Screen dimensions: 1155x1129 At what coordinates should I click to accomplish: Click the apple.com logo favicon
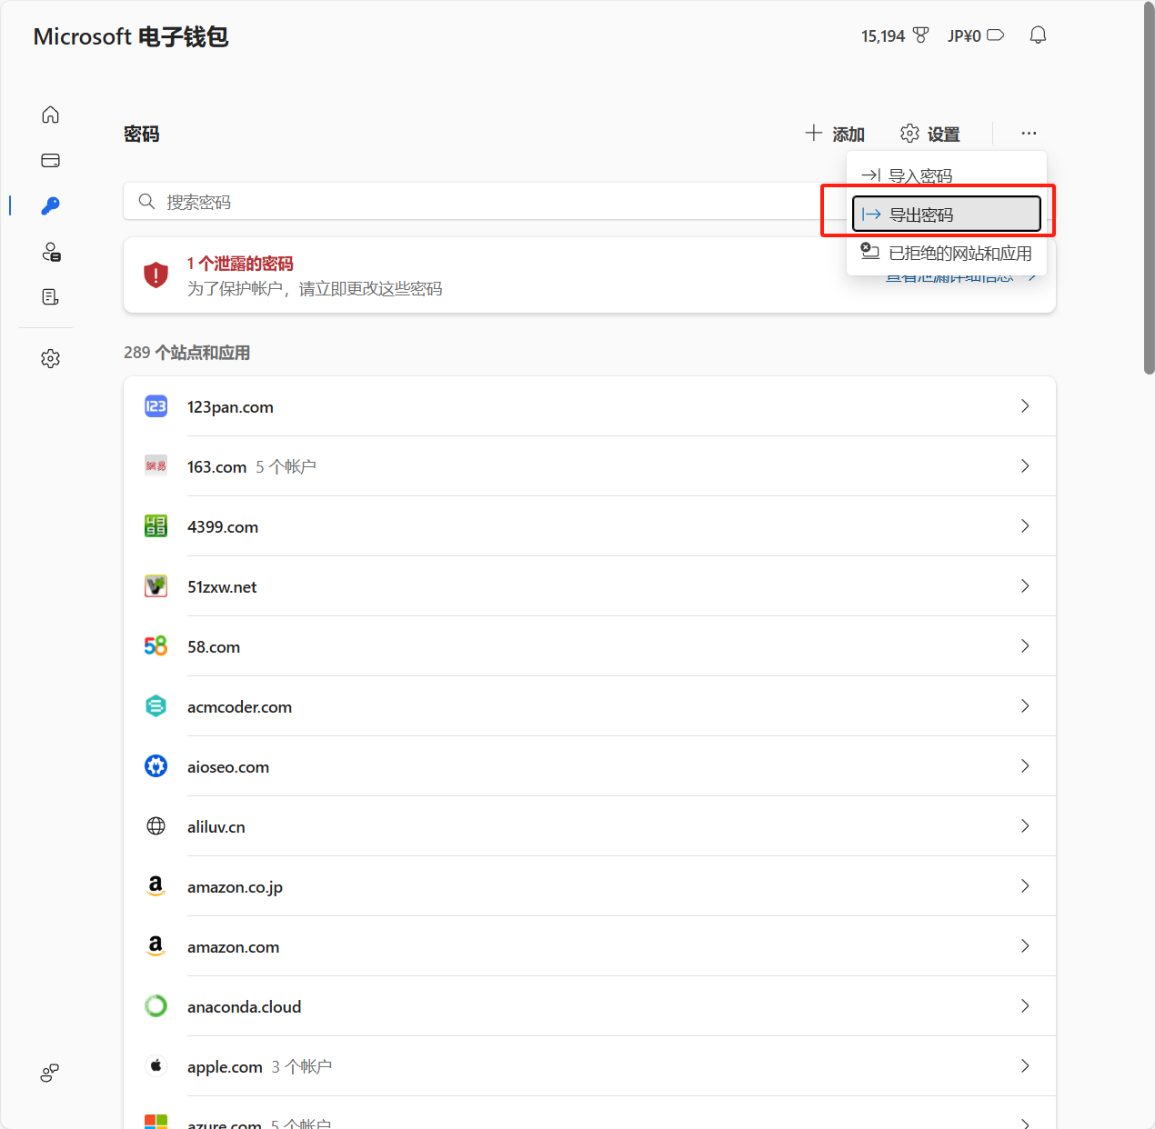click(156, 1066)
